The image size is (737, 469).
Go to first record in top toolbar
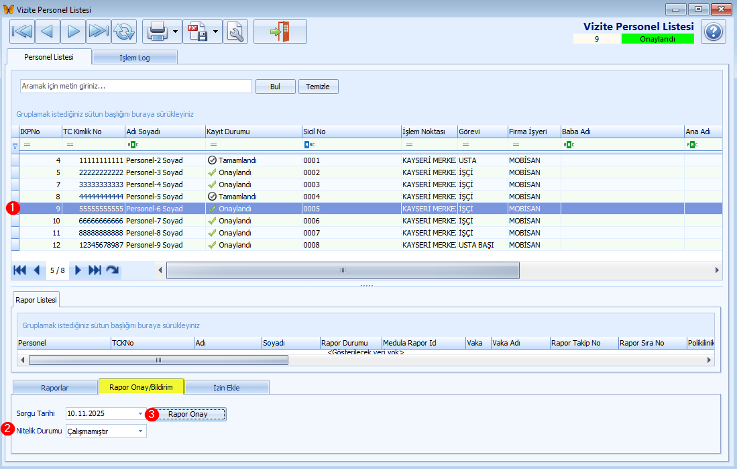(22, 32)
